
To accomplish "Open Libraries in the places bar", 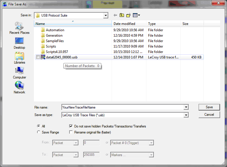I will 20,58.
